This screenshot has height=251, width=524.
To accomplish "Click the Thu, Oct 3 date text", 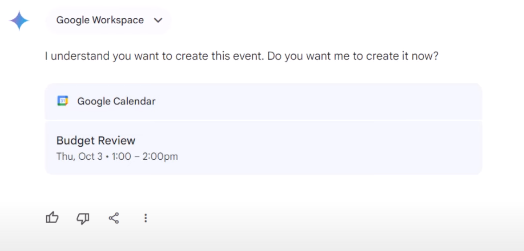I will pos(79,156).
